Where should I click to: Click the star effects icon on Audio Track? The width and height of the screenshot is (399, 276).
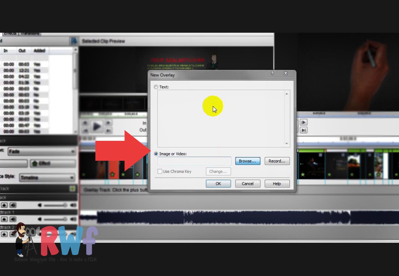pyautogui.click(x=4, y=205)
